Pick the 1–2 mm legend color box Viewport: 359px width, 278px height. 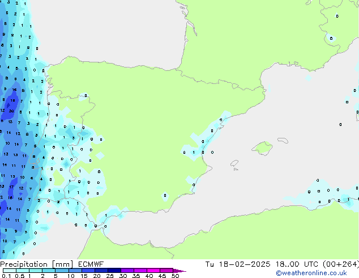point(36,271)
